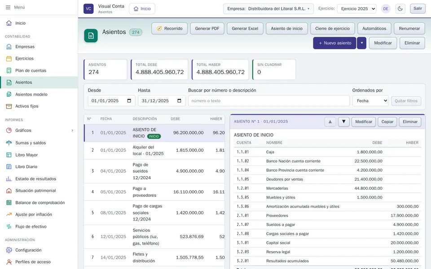431x269 pixels.
Task: Click the Generar PDF button
Action: tap(207, 29)
